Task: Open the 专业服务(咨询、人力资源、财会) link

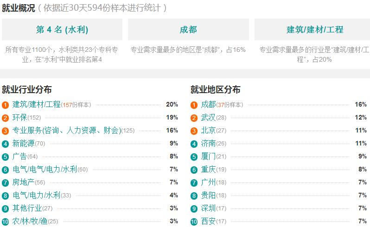Action: tap(67, 130)
